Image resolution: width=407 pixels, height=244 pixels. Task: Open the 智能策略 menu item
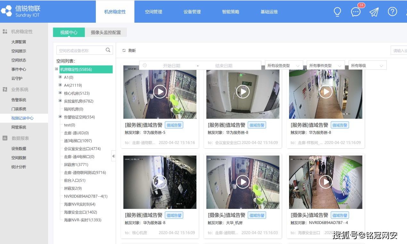click(230, 11)
